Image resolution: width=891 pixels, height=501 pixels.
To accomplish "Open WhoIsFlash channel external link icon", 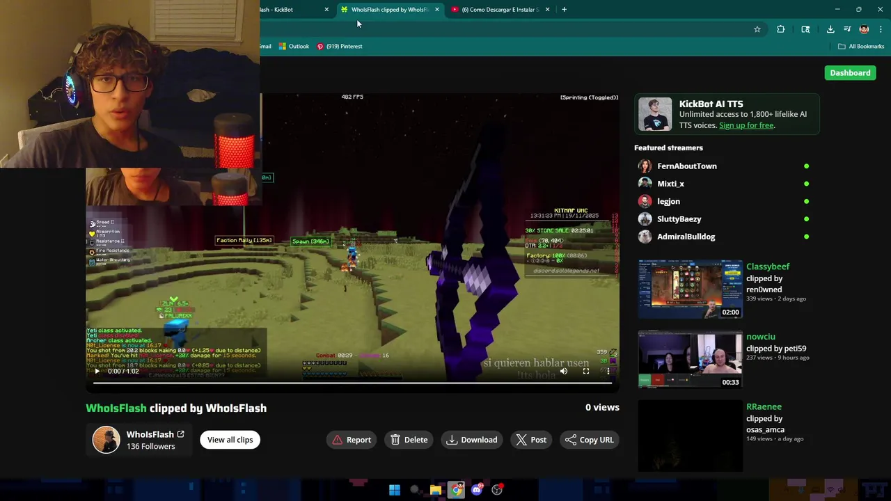I will 180,434.
